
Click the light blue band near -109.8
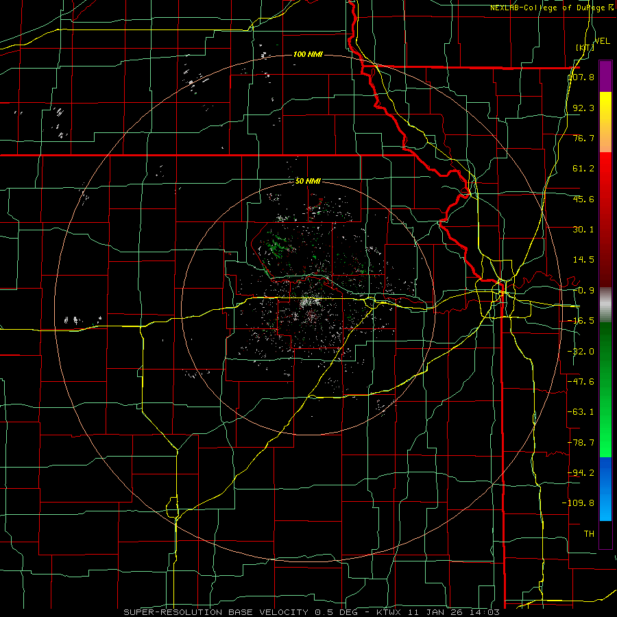(x=605, y=505)
